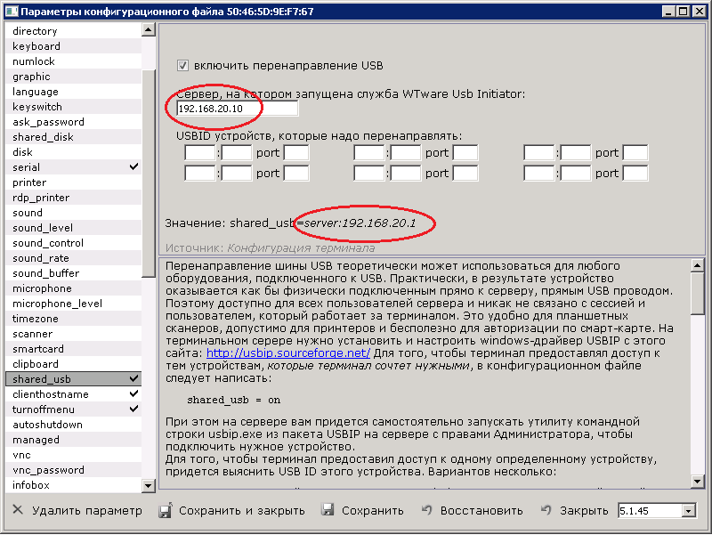Screen dimensions: 712x535
Task: Open the 5.1.45 version dropdown
Action: point(687,511)
